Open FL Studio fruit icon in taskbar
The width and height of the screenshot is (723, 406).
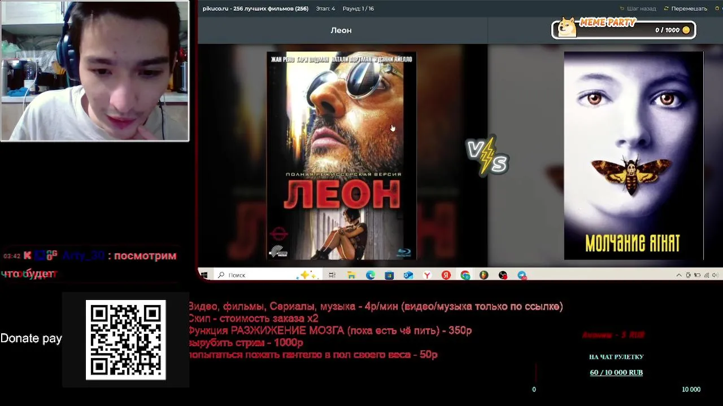pos(484,275)
